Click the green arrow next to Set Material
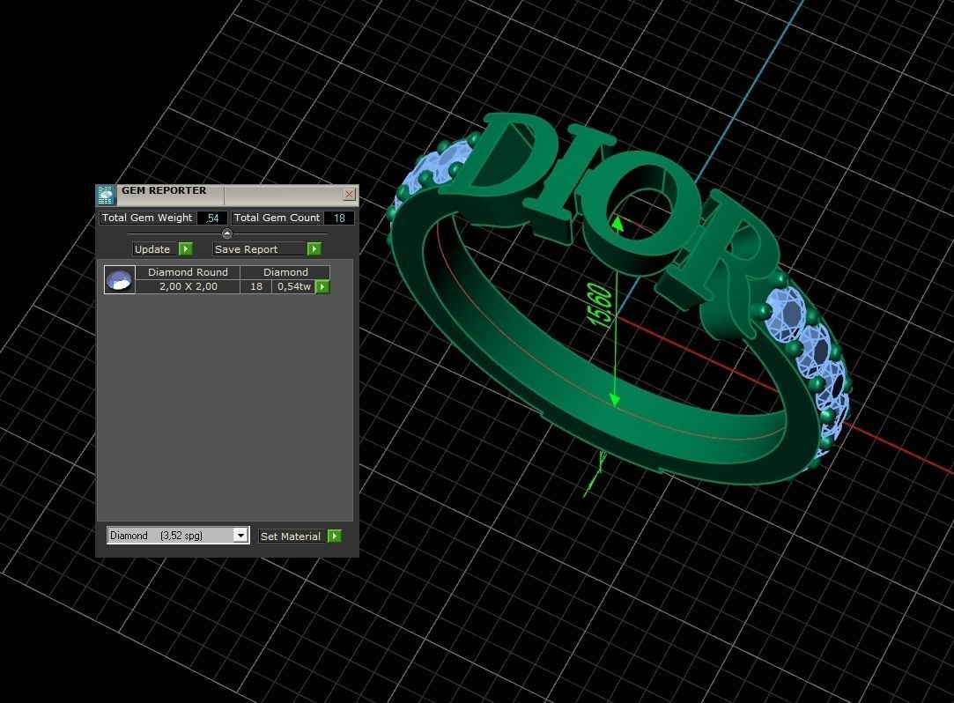Image resolution: width=954 pixels, height=703 pixels. point(335,536)
